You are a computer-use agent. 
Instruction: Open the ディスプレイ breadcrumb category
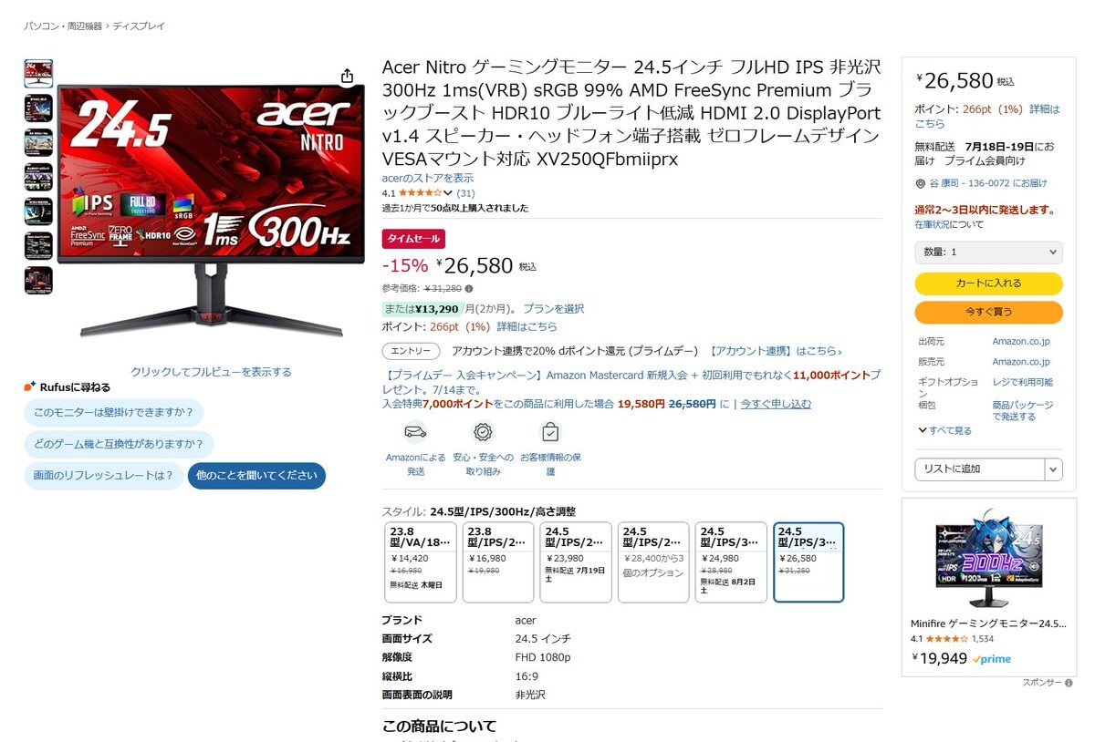click(139, 26)
